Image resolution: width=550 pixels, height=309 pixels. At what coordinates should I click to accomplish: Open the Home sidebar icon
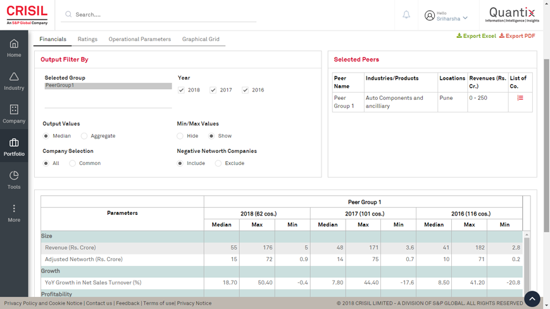(14, 48)
